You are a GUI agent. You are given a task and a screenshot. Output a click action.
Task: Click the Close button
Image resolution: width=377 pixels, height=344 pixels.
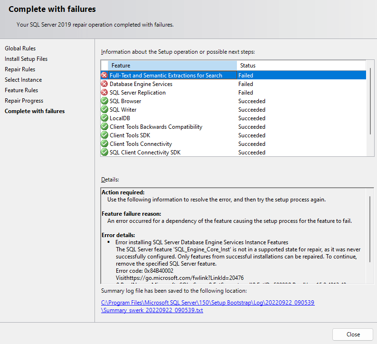pyautogui.click(x=353, y=334)
